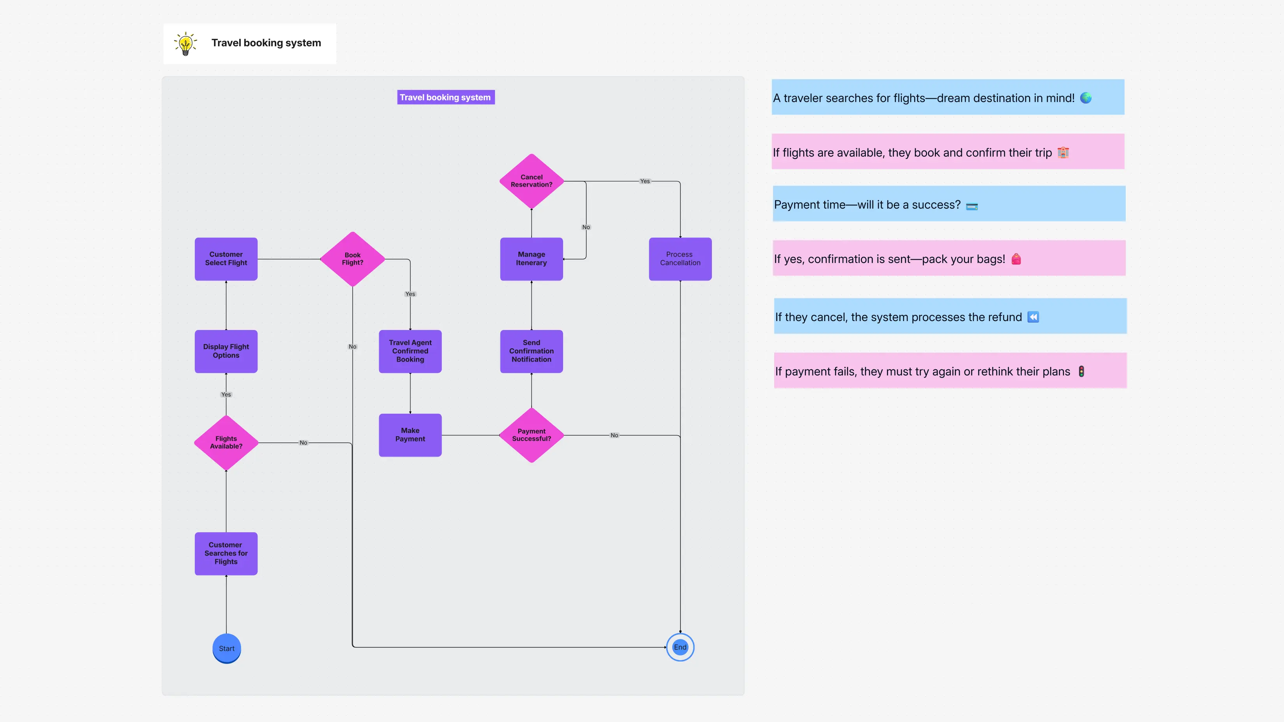
Task: Click the Yes label below Book Flight?
Action: pos(410,294)
